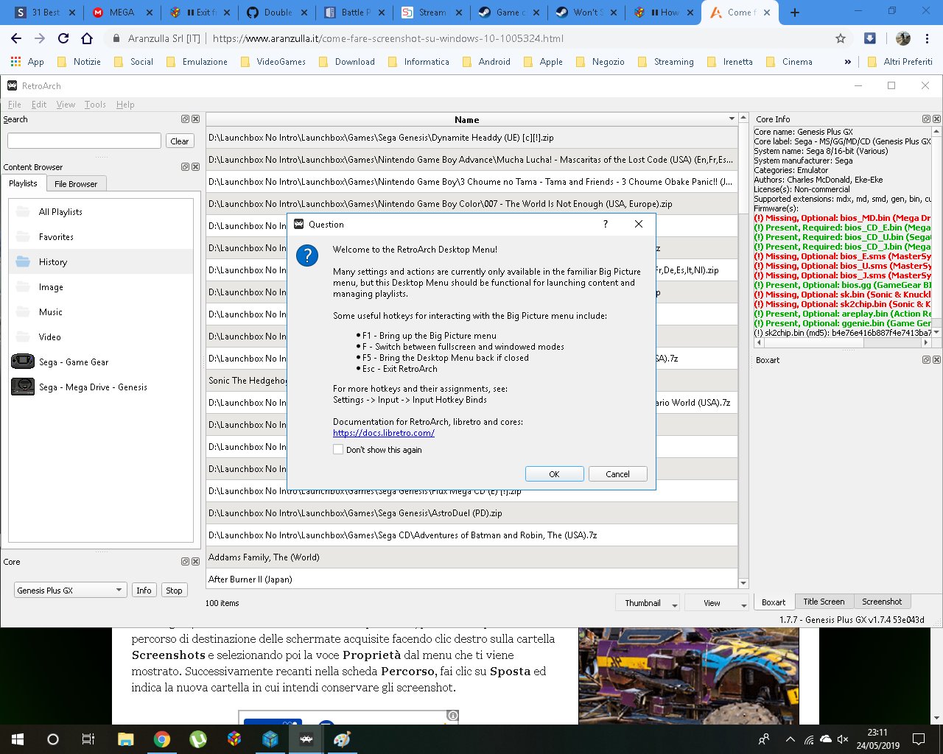The image size is (943, 754).
Task: Confirm the dialog with OK
Action: point(554,474)
